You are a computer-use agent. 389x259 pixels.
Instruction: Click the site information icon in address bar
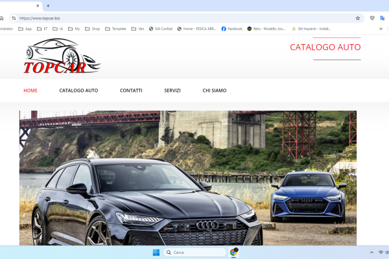coord(14,18)
